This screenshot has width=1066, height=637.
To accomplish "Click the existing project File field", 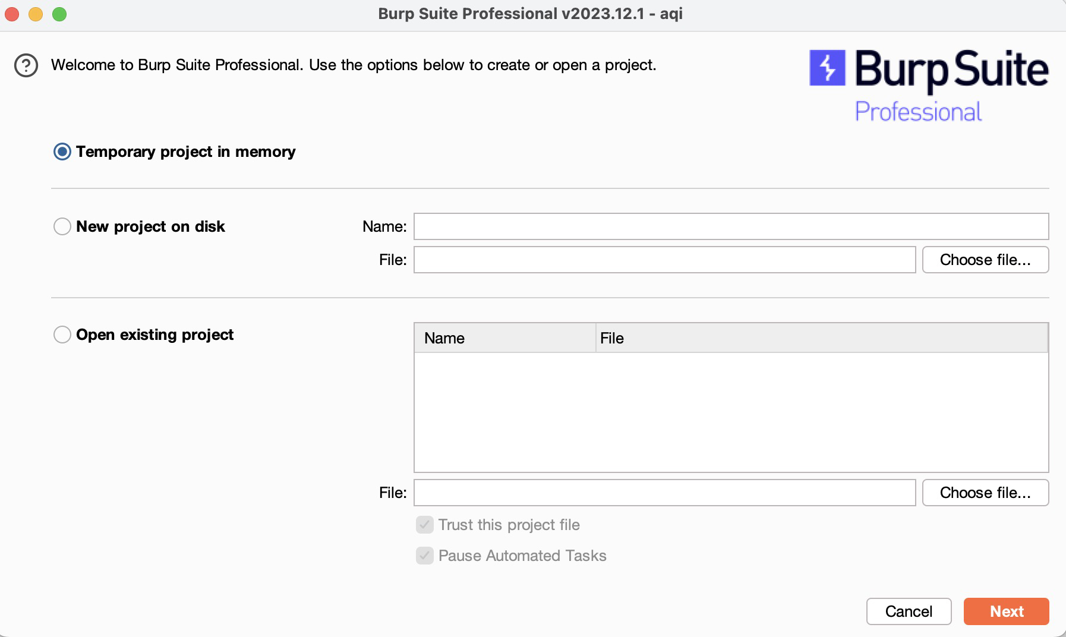I will [664, 493].
